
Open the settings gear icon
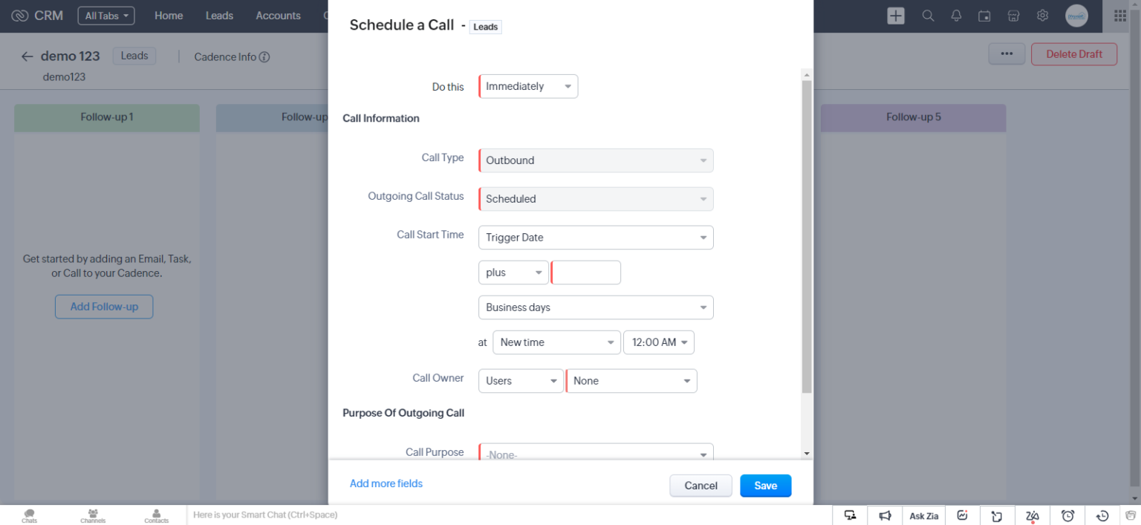coord(1041,15)
